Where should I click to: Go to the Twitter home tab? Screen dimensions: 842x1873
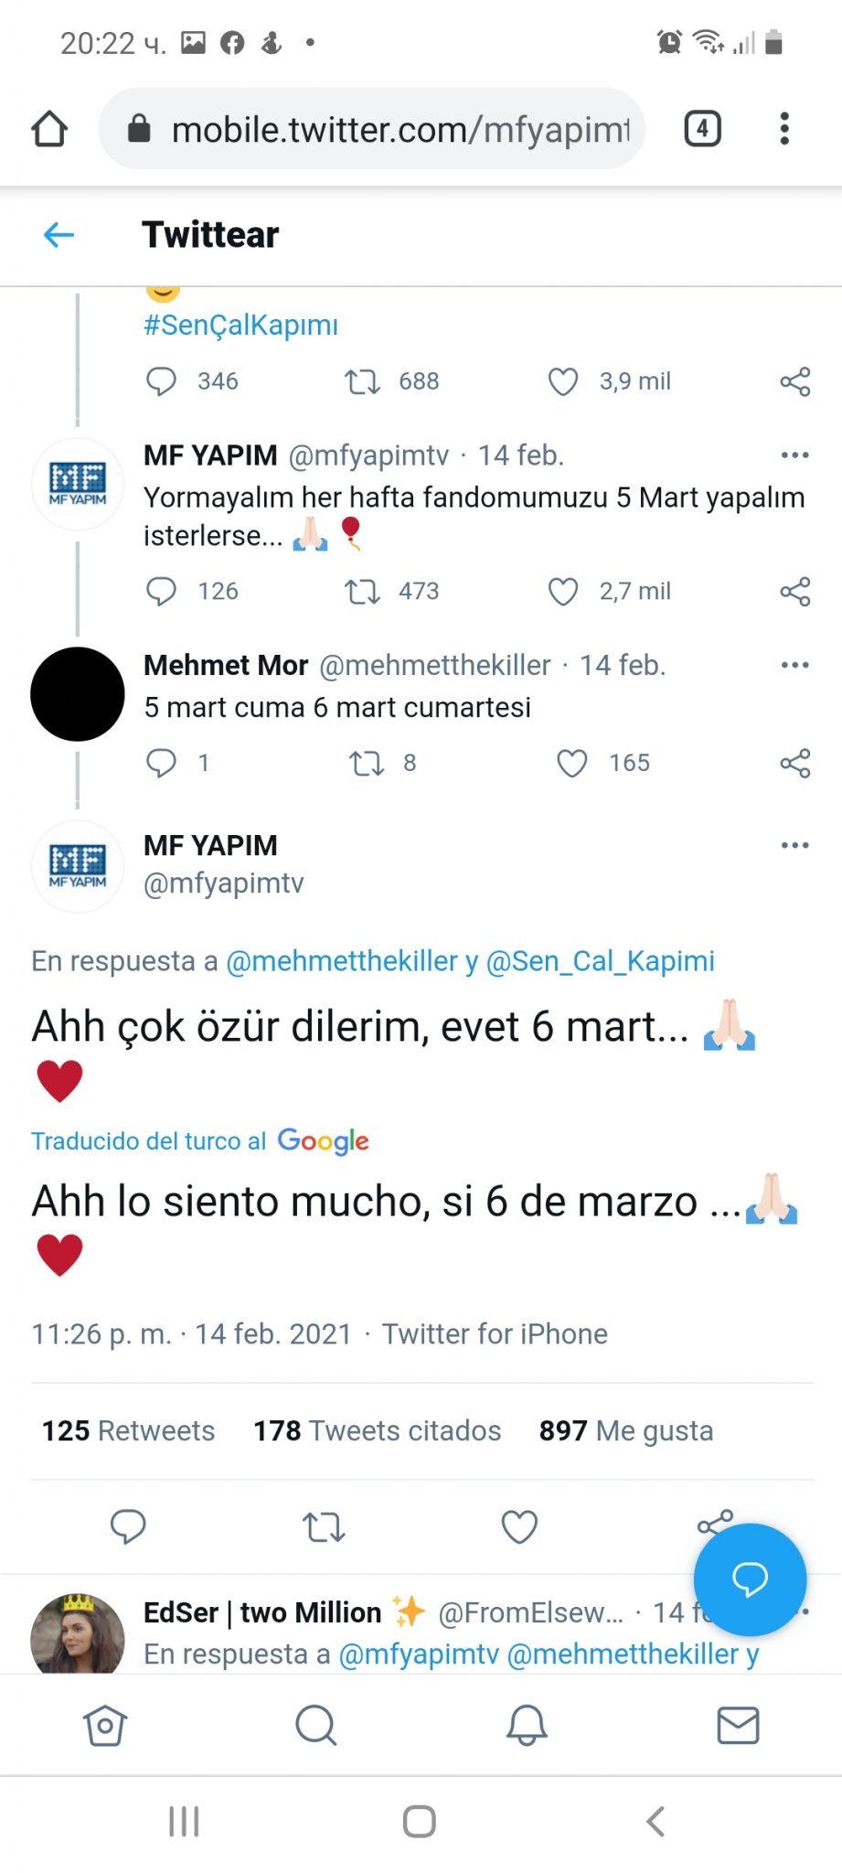(105, 1726)
